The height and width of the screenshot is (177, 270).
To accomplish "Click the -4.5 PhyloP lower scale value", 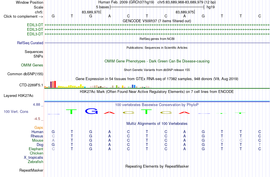I will 37,119.
